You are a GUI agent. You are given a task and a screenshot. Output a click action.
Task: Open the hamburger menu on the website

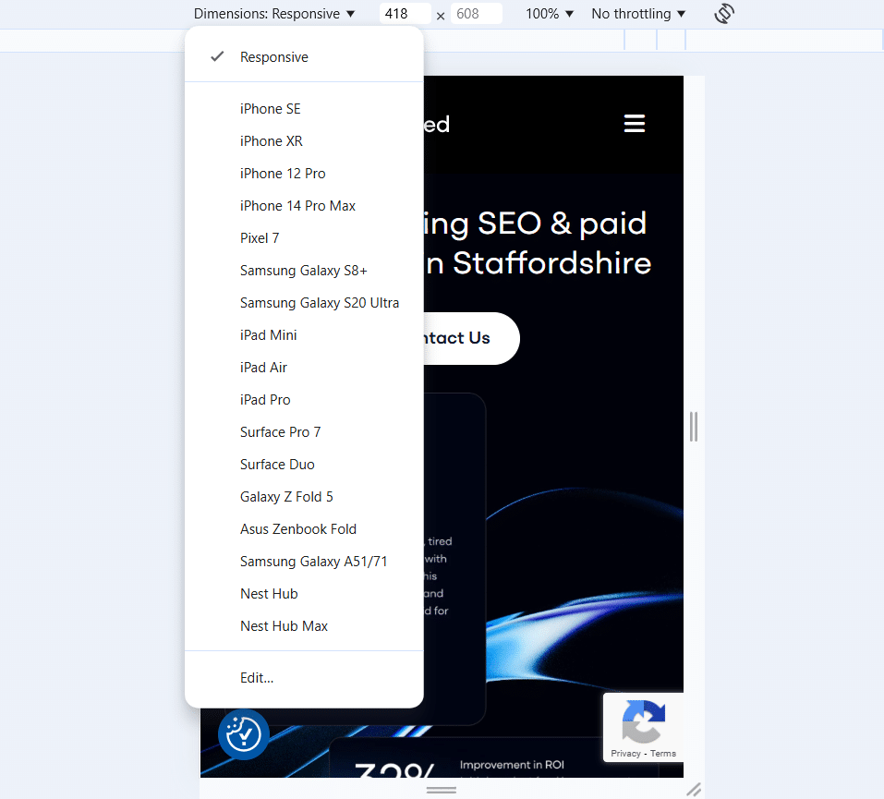(635, 124)
